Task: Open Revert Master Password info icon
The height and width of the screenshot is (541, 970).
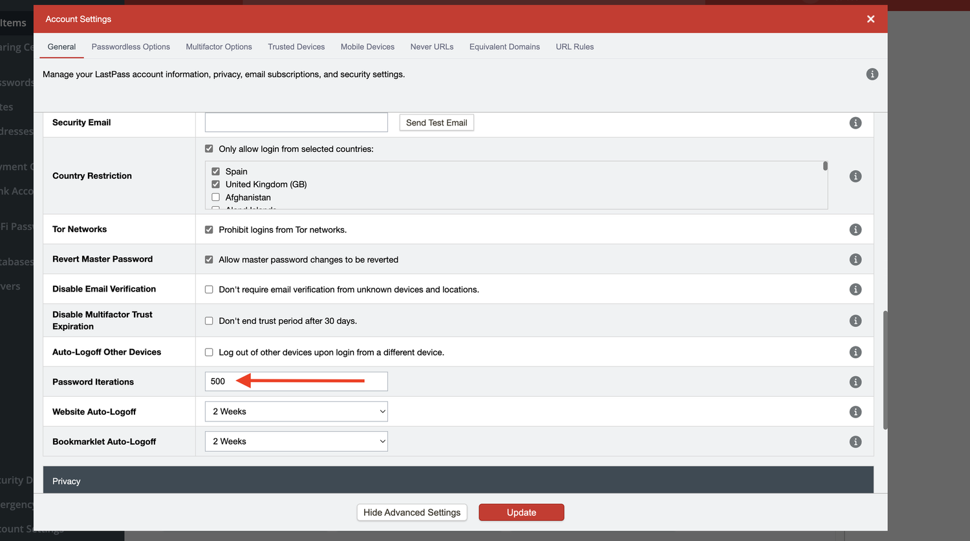Action: [856, 259]
